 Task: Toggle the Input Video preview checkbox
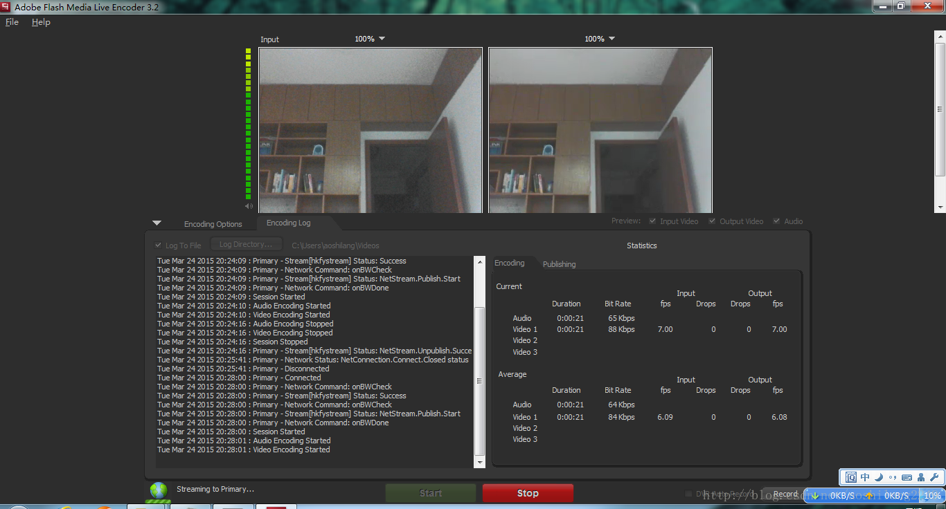click(x=652, y=221)
